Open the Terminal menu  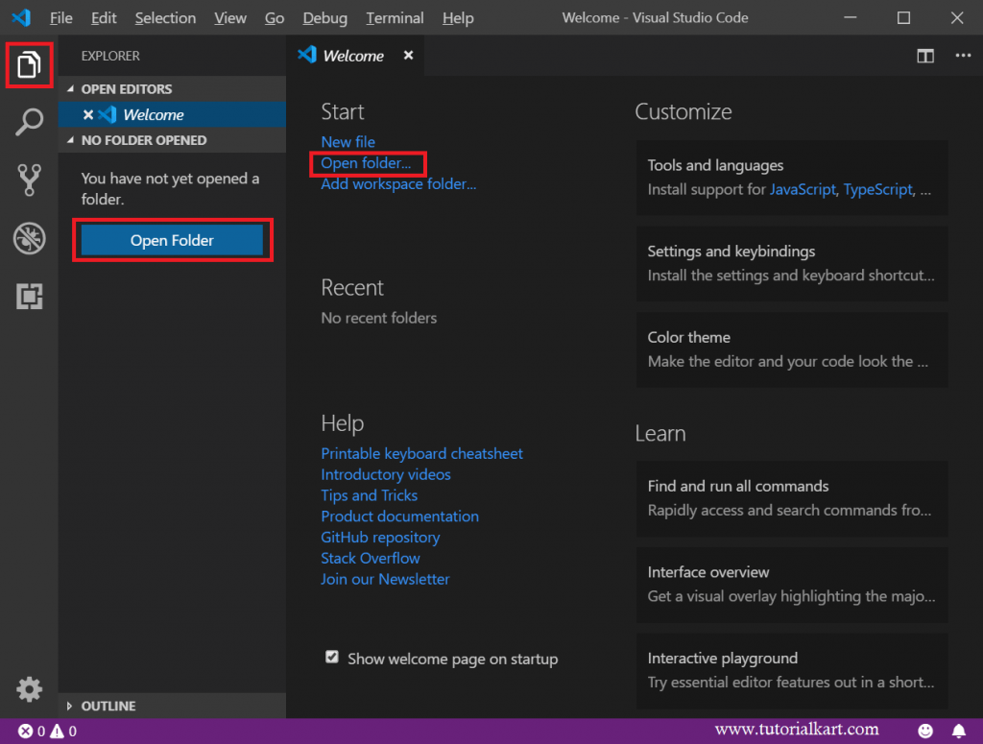[395, 17]
